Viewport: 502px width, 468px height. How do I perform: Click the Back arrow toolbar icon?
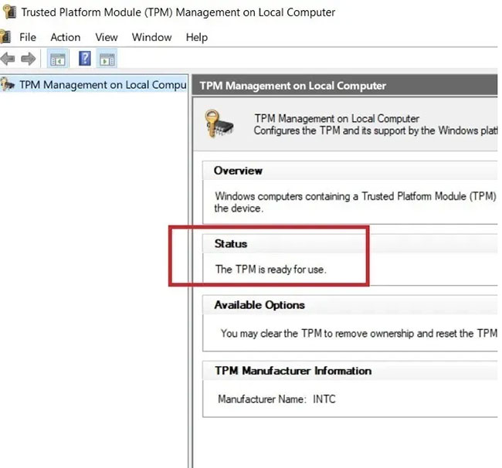(8, 59)
